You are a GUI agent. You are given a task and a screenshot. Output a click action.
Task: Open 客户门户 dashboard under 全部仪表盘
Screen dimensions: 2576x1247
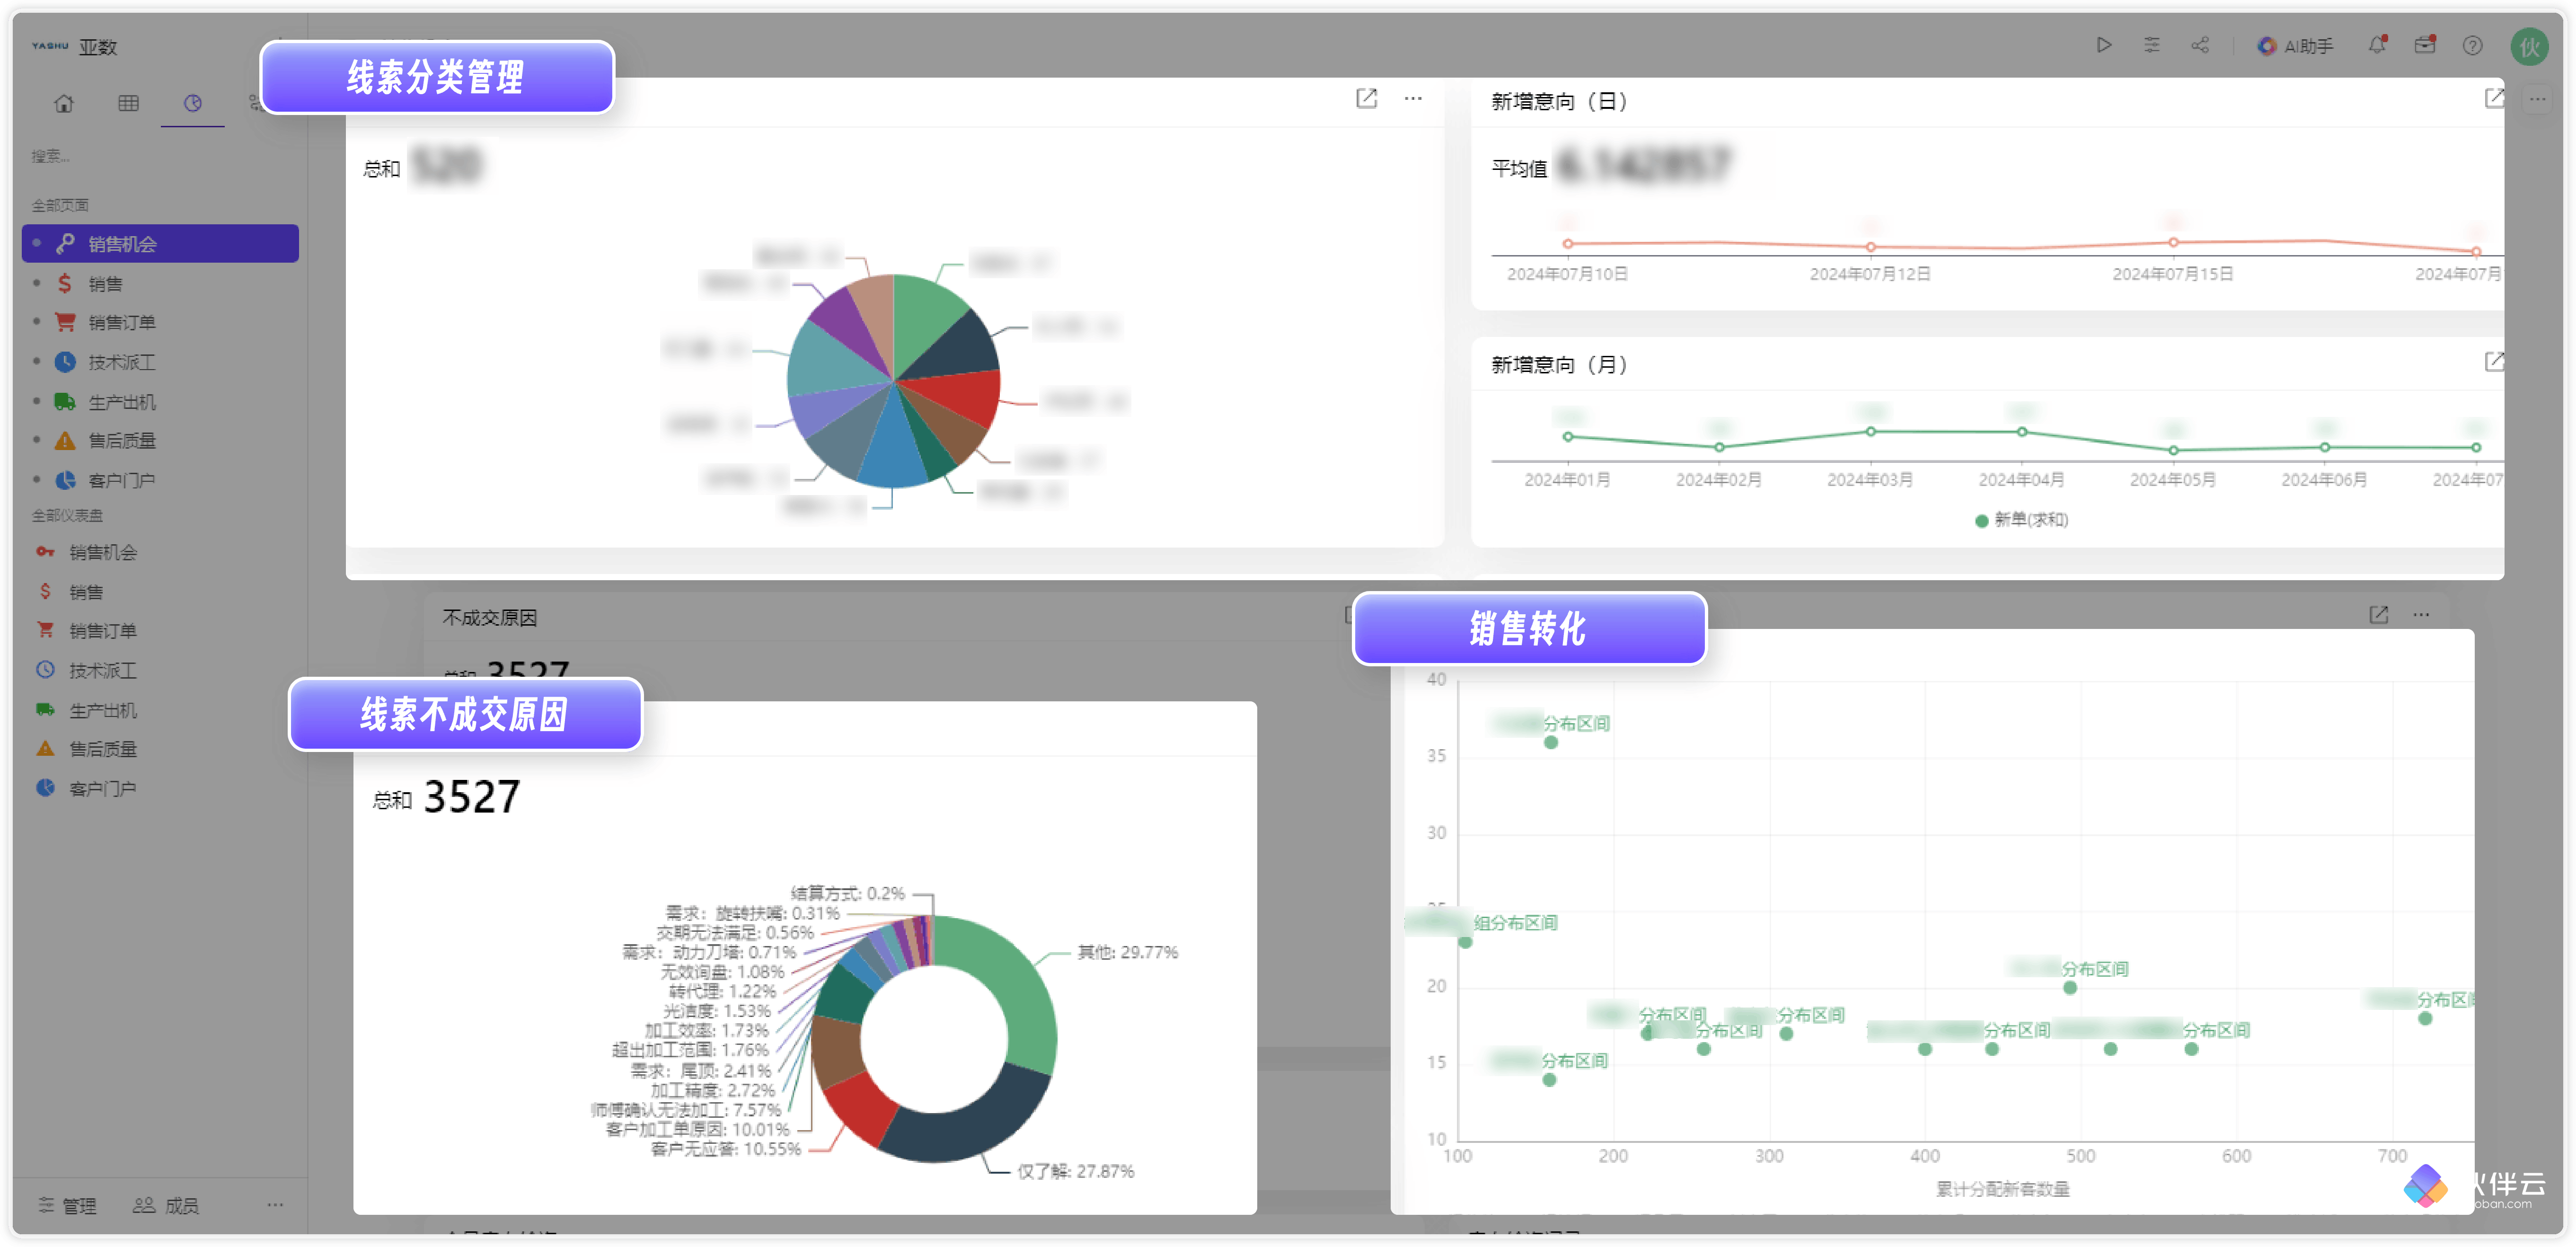click(x=160, y=788)
